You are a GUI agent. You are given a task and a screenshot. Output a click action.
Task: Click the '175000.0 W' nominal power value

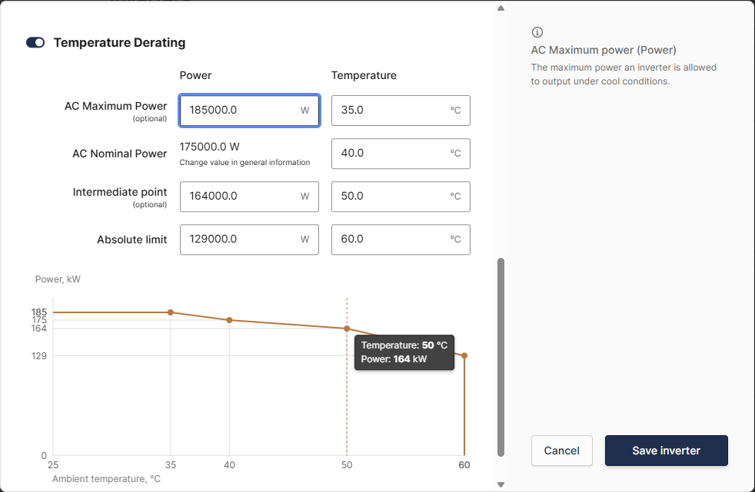[x=209, y=147]
